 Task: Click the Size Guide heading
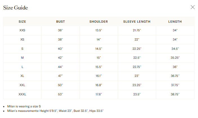(15, 8)
